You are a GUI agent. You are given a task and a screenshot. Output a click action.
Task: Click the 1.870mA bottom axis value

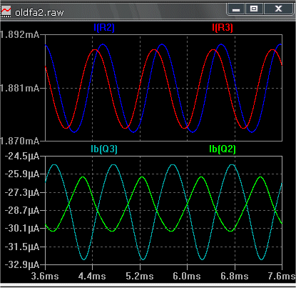point(20,141)
